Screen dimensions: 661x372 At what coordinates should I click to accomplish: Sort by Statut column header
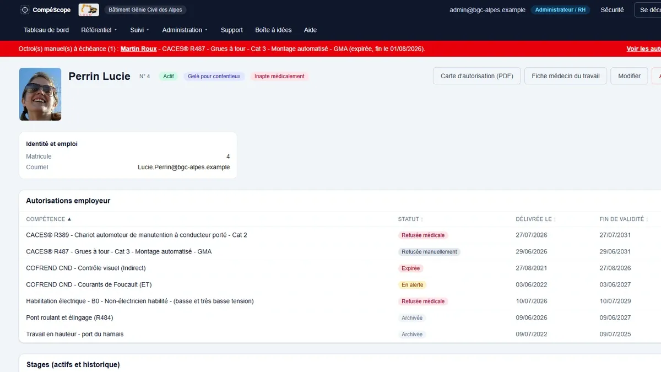pos(410,219)
